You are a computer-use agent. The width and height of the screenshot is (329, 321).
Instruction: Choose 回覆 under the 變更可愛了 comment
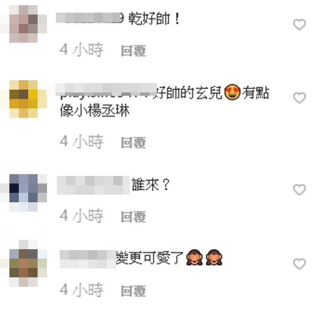[133, 291]
